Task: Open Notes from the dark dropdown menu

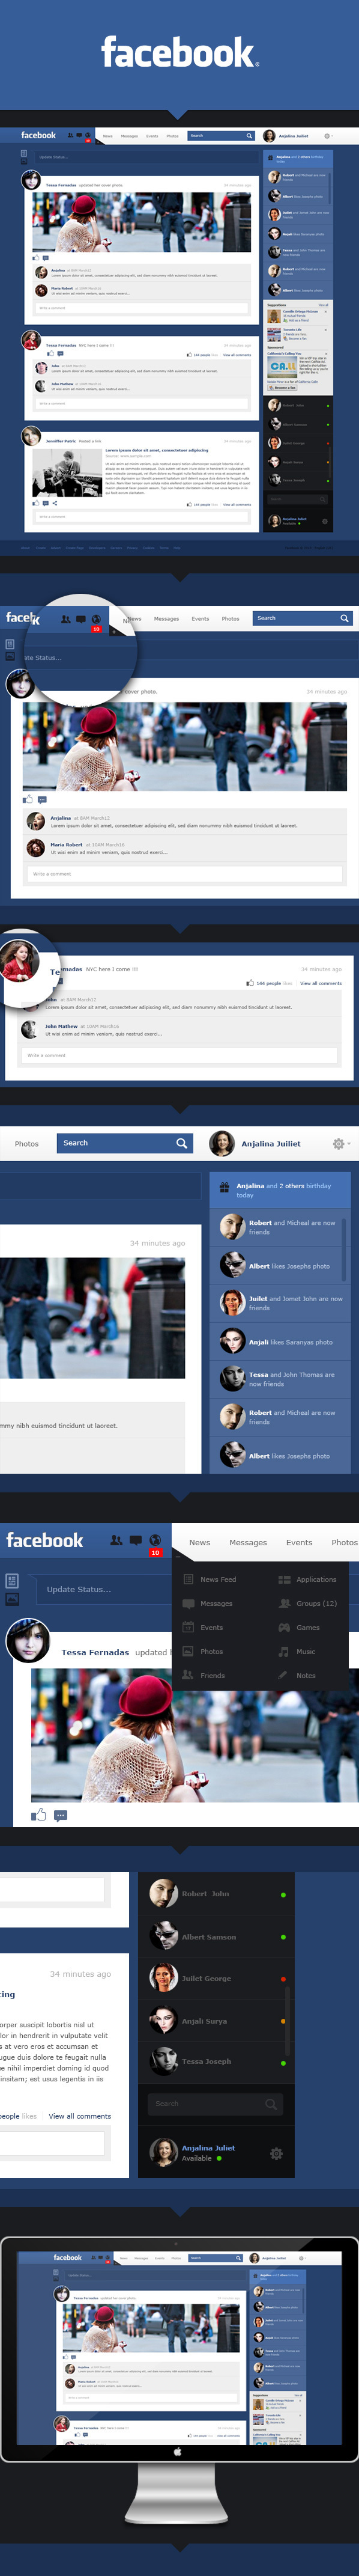Action: (306, 1675)
